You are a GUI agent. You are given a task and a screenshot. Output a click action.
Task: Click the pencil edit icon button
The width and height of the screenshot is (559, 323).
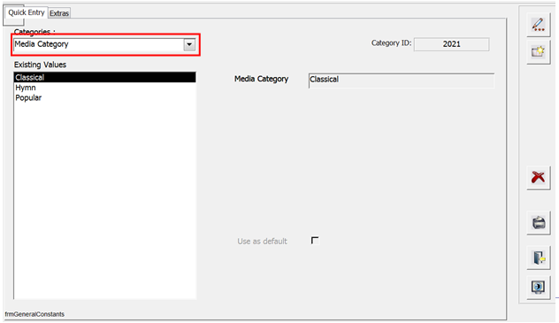pyautogui.click(x=539, y=25)
